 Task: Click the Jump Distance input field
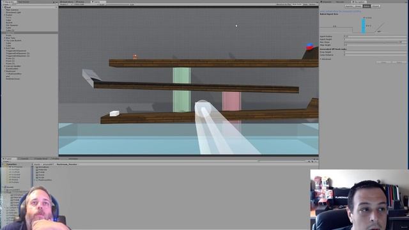(375, 55)
